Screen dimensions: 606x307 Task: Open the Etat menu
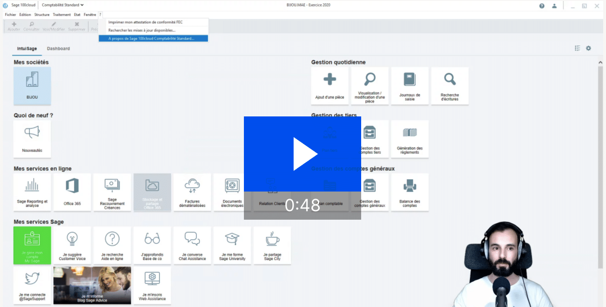point(77,15)
